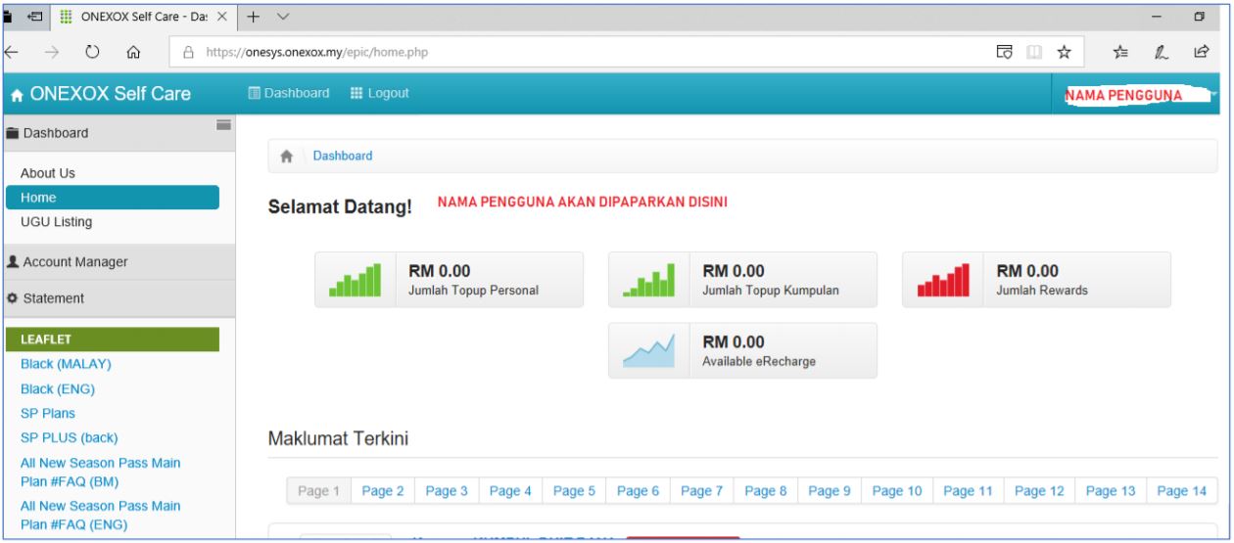Open reading view icon in address bar
Image resolution: width=1234 pixels, height=543 pixels.
pos(1032,51)
